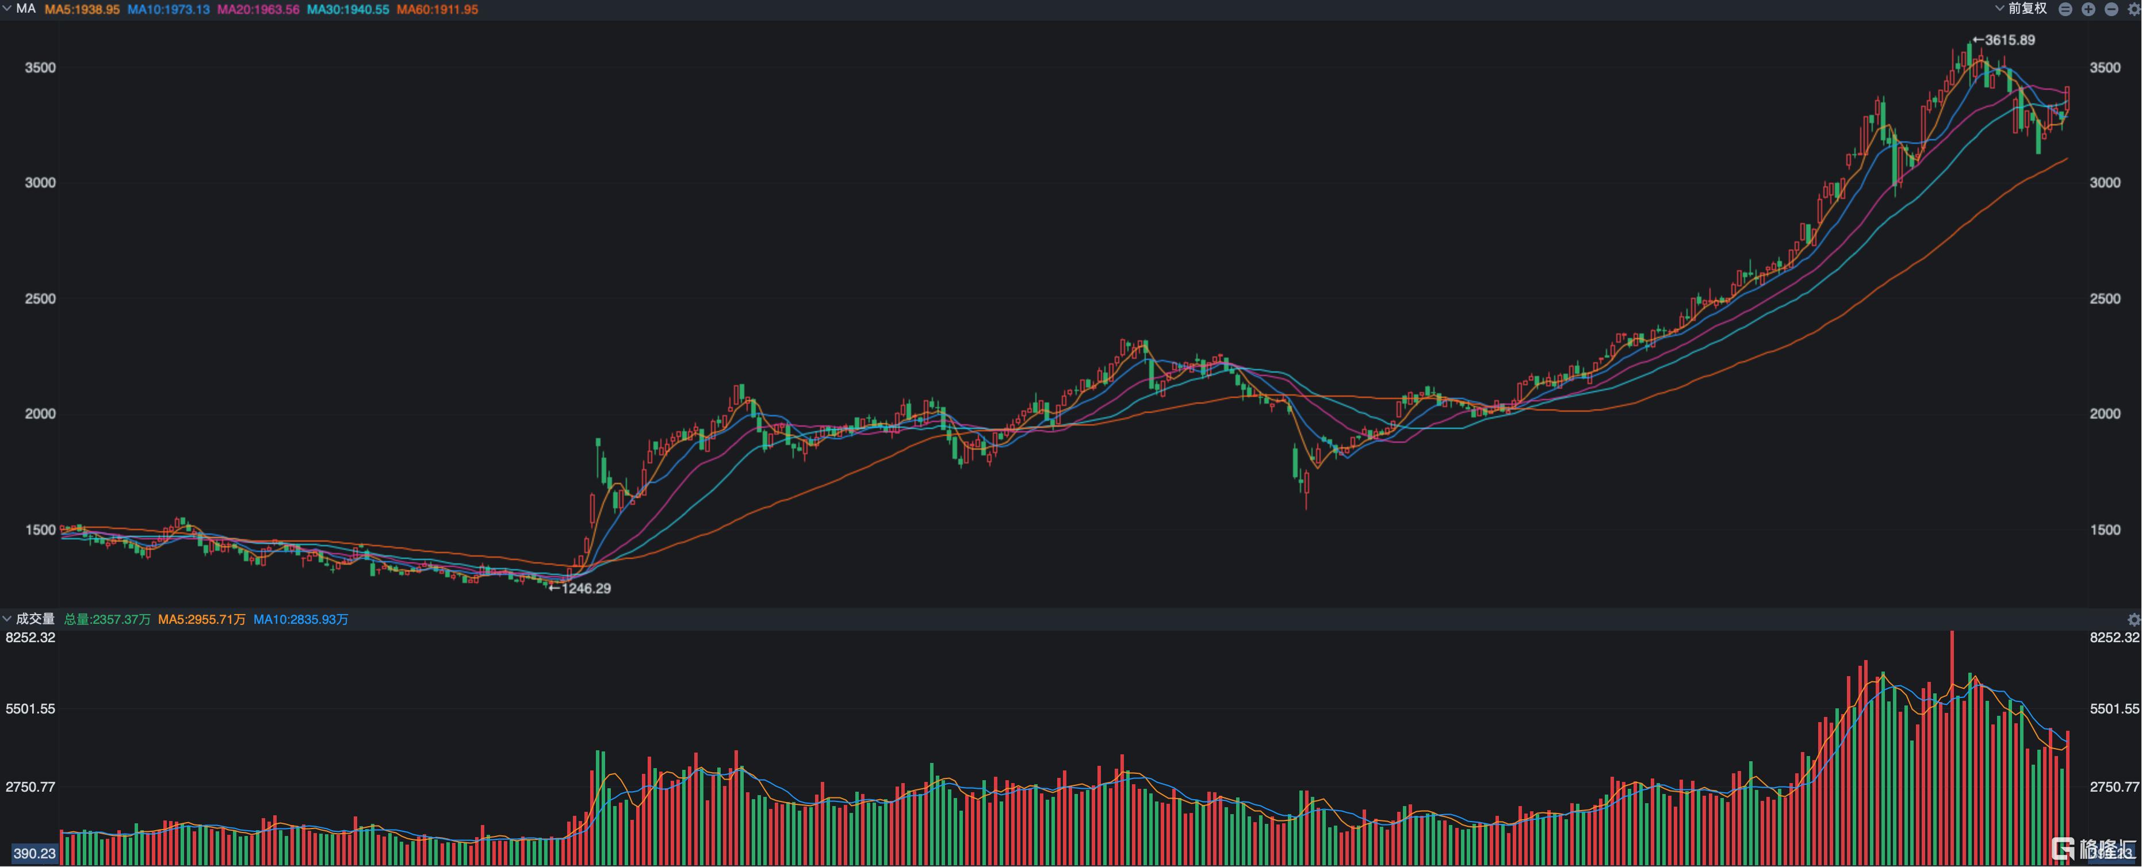Viewport: 2142px width, 867px height.
Task: Expand the MA indicator selector chevron
Action: (7, 8)
